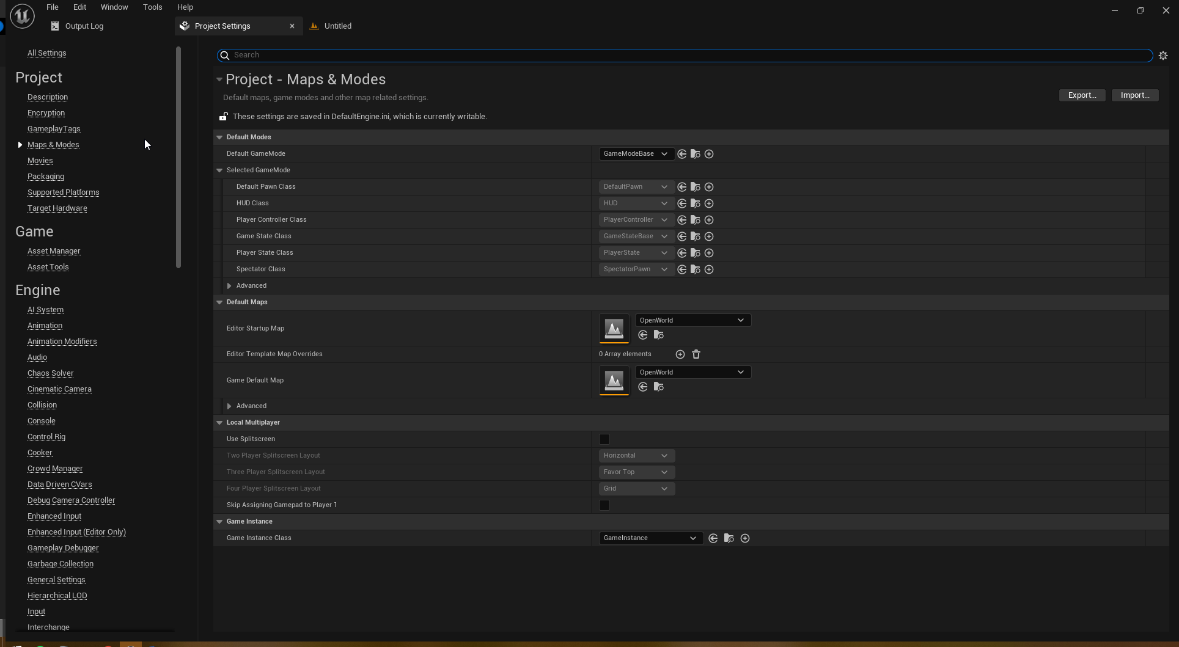
Task: Add element to Editor Template Map Overrides
Action: 680,354
